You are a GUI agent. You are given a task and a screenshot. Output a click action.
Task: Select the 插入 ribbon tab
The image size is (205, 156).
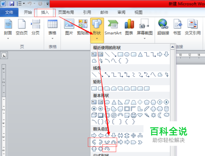[45, 12]
